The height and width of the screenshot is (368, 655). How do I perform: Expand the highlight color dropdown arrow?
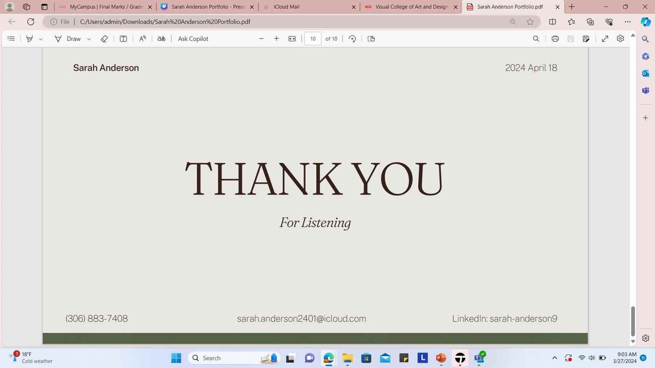41,39
